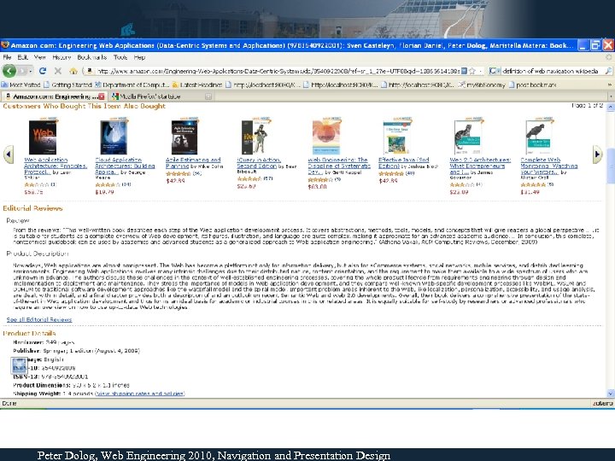
Task: Open the Department of Comput... bookmark
Action: 132,85
